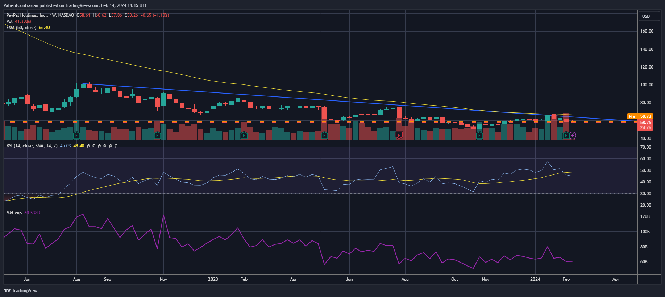Viewport: 665px width, 297px height.
Task: Select the Vol 41.308M indicator legend
Action: coord(19,21)
